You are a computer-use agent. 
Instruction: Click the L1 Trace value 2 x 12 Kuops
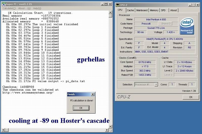click(x=185, y=66)
